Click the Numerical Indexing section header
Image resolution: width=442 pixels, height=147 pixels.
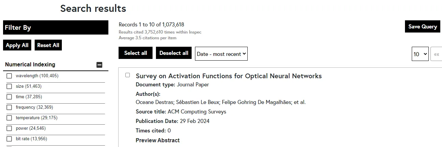click(30, 64)
